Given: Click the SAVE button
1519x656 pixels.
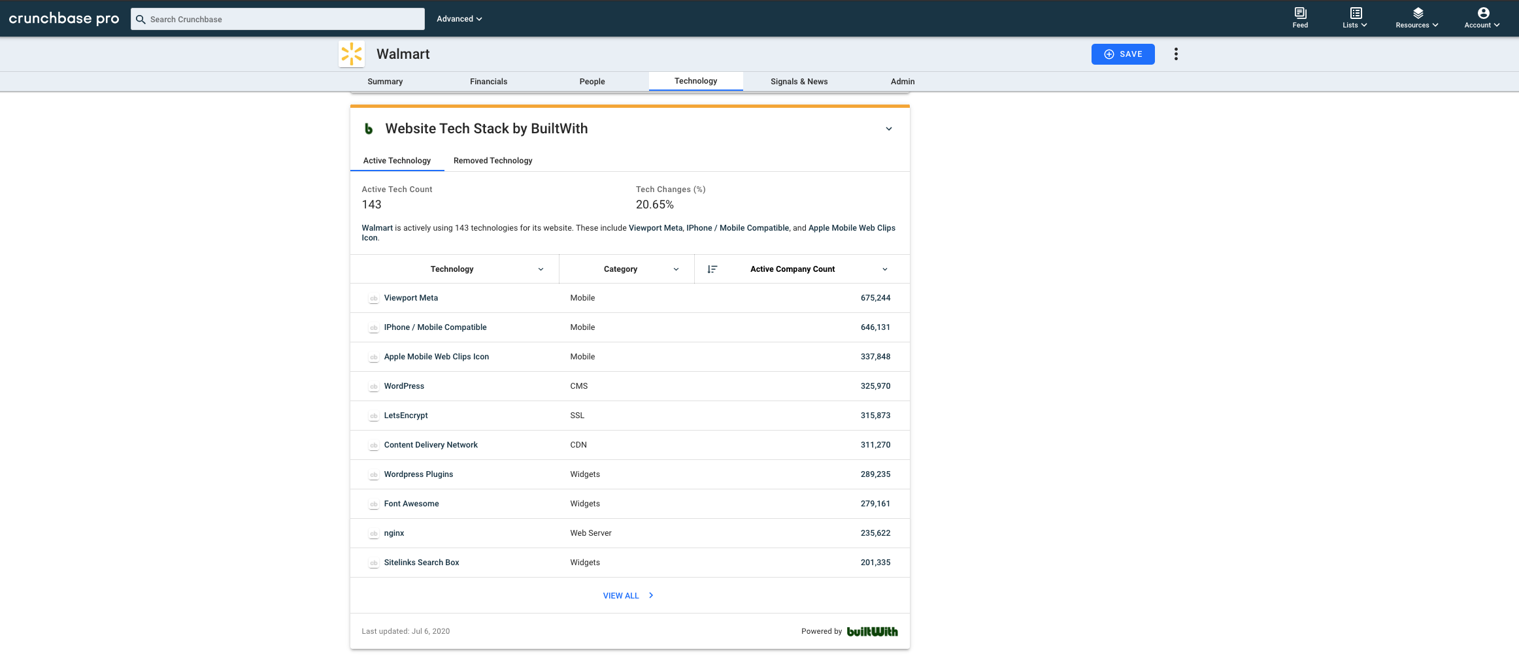Looking at the screenshot, I should [x=1123, y=54].
